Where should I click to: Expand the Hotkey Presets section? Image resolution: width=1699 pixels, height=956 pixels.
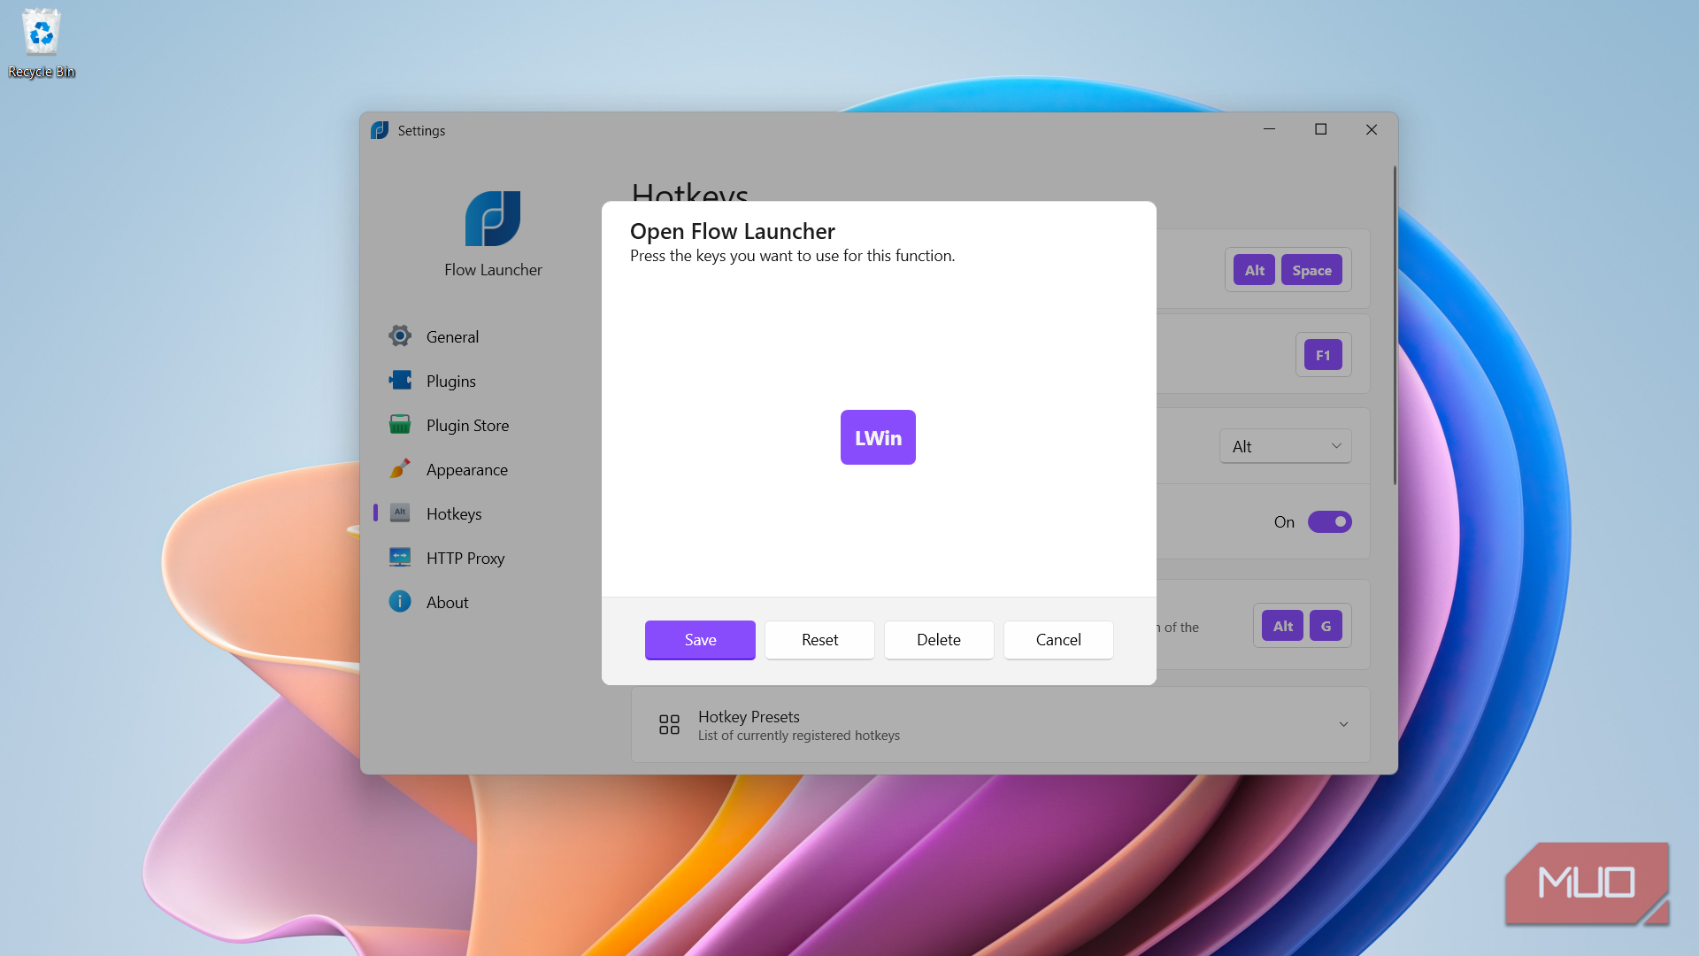pos(1001,725)
